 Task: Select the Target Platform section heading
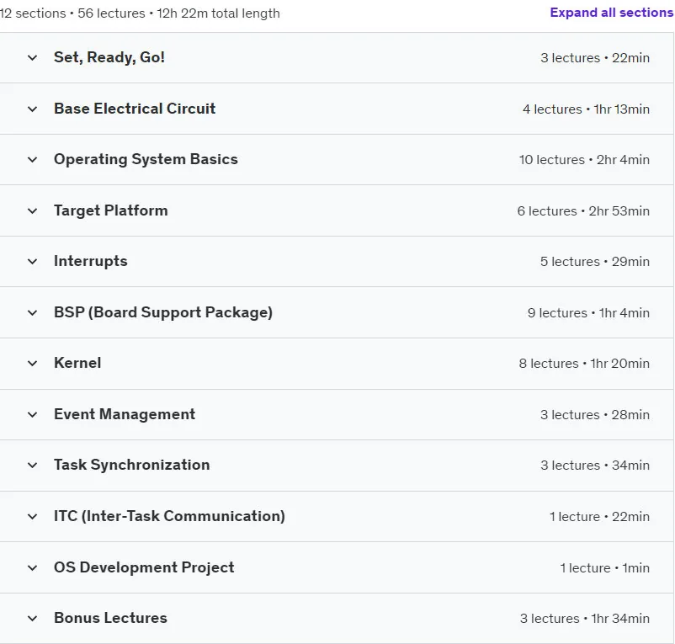[x=110, y=210]
